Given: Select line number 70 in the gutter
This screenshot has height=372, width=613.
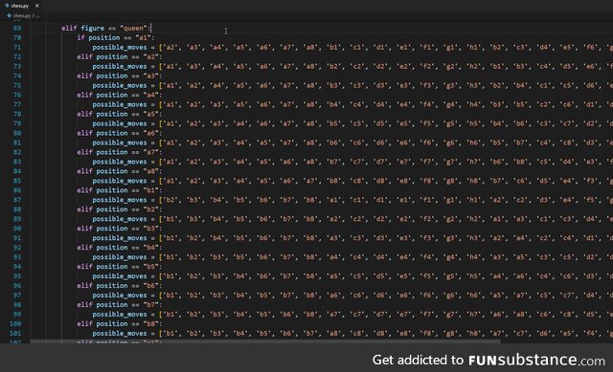Looking at the screenshot, I should 17,37.
